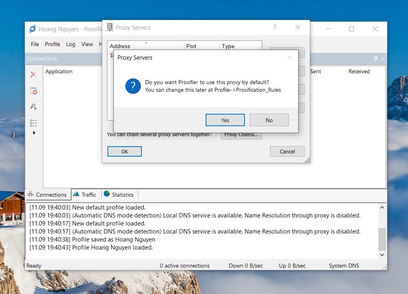Close the Proxy Servers list window
The image size is (408, 294).
[x=298, y=27]
